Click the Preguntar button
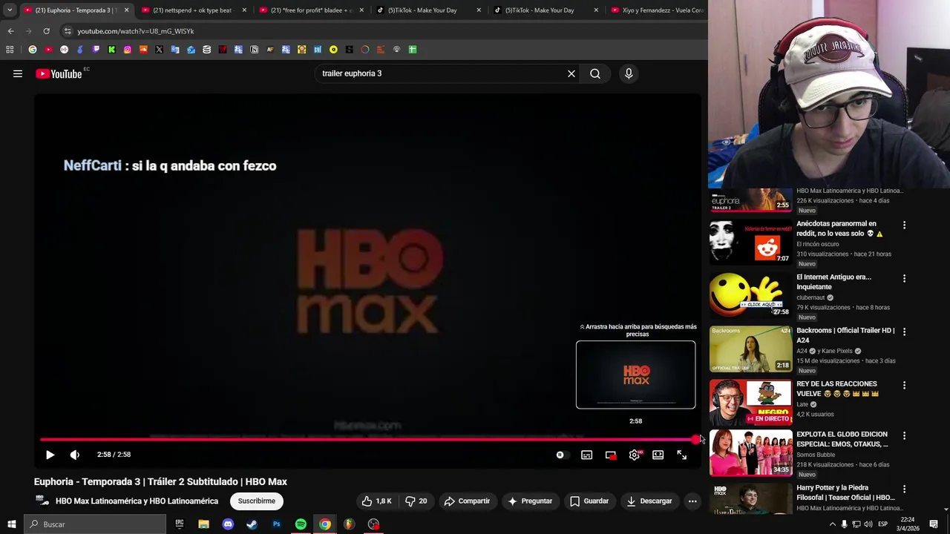Viewport: 950px width, 534px height. click(x=530, y=501)
